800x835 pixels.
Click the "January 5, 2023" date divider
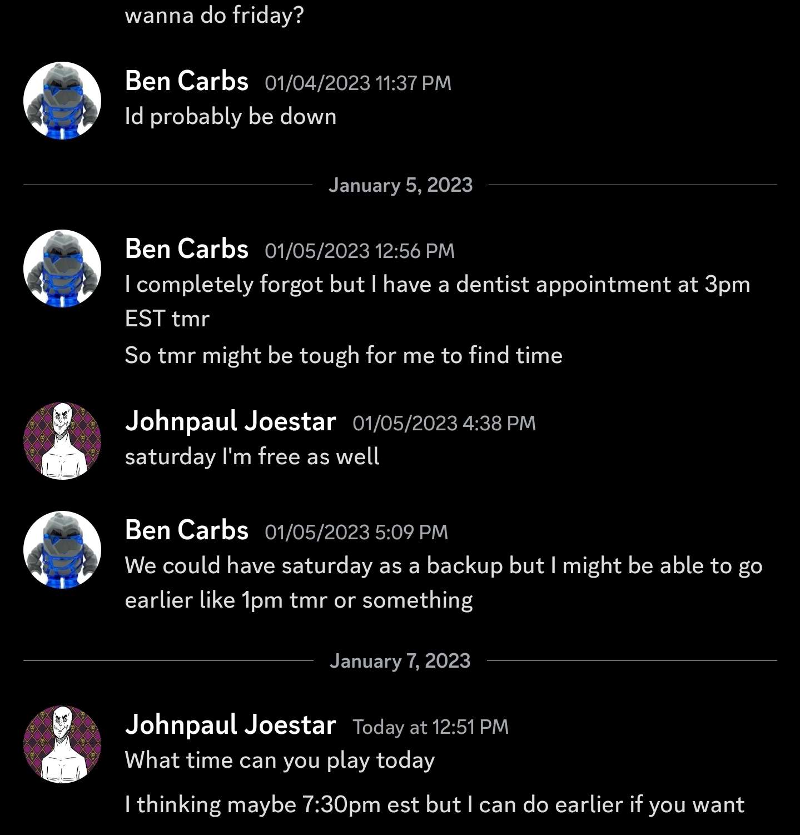(x=400, y=185)
